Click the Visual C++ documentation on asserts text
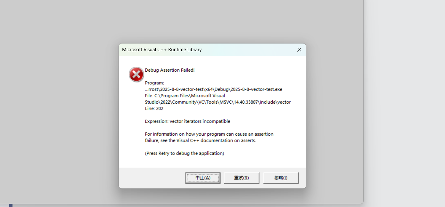This screenshot has height=207, width=445. (x=216, y=140)
